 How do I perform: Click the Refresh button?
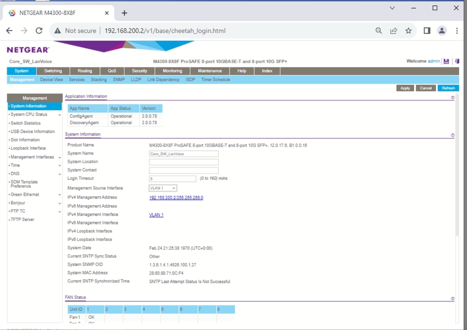(448, 88)
